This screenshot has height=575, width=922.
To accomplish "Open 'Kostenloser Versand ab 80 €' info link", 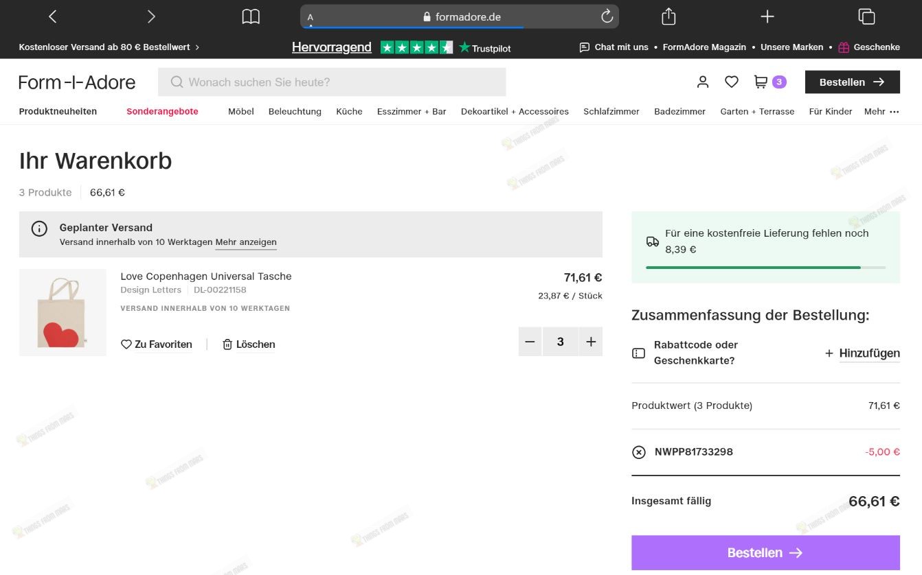I will 109,47.
